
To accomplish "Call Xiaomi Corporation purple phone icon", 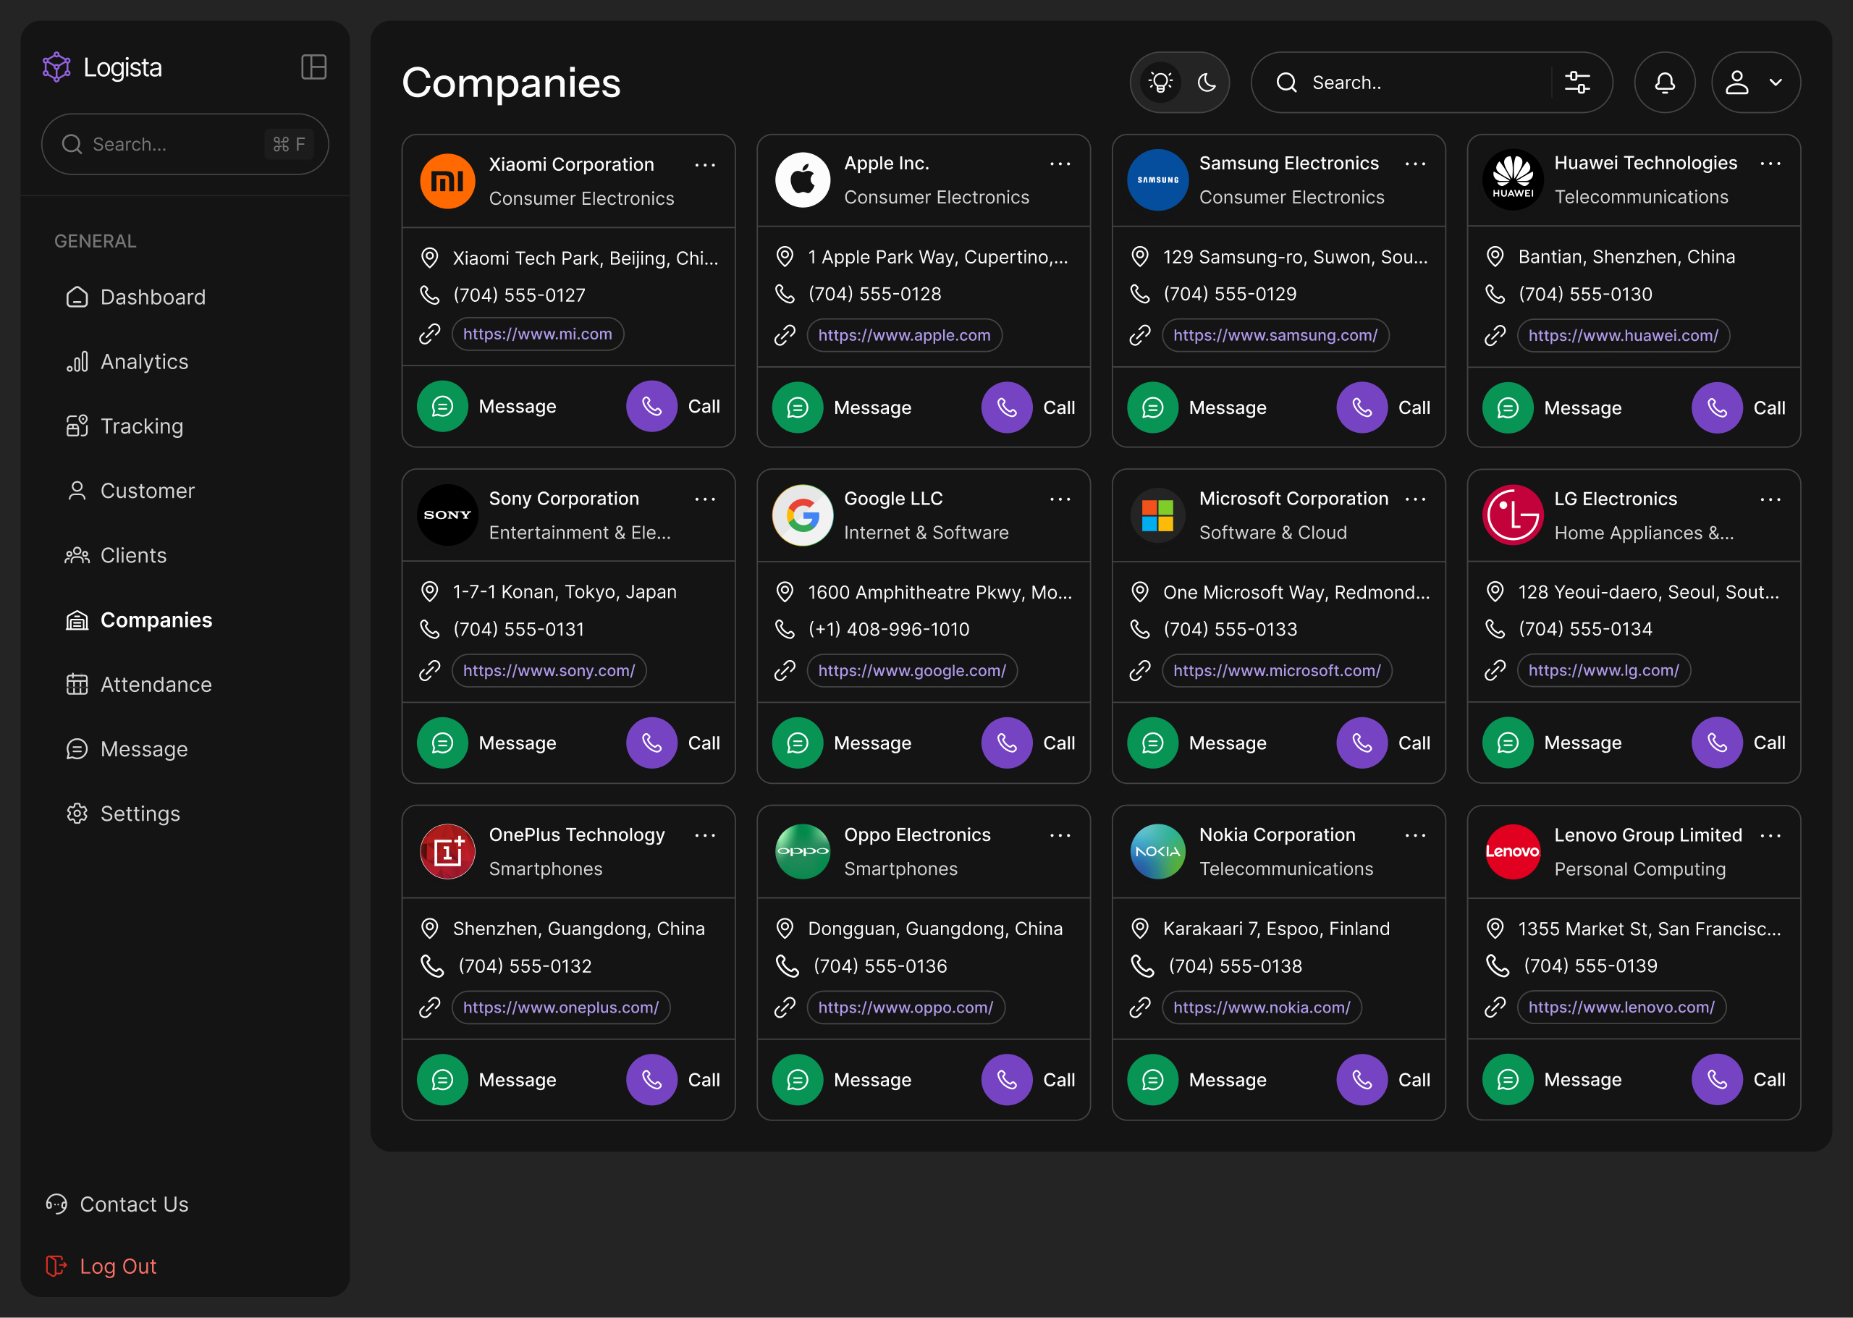I will (x=651, y=407).
